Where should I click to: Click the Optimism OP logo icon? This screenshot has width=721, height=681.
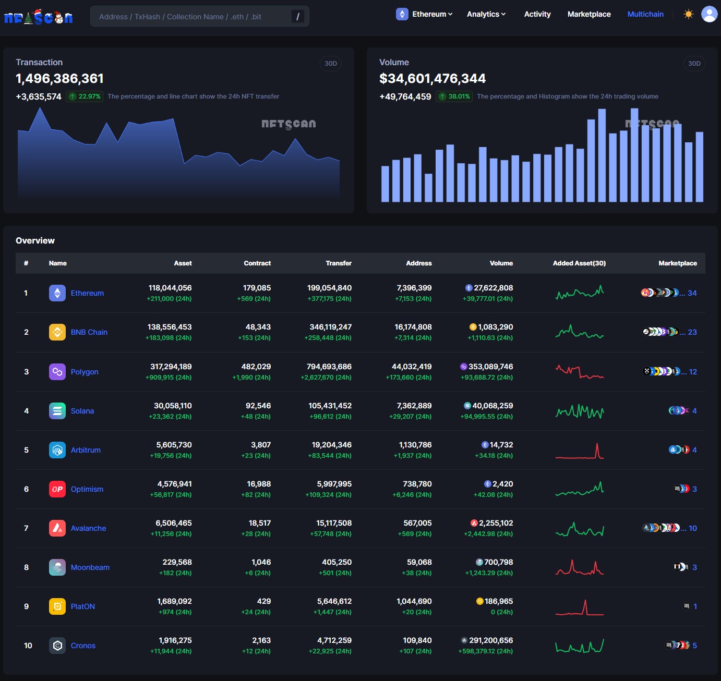pyautogui.click(x=57, y=489)
